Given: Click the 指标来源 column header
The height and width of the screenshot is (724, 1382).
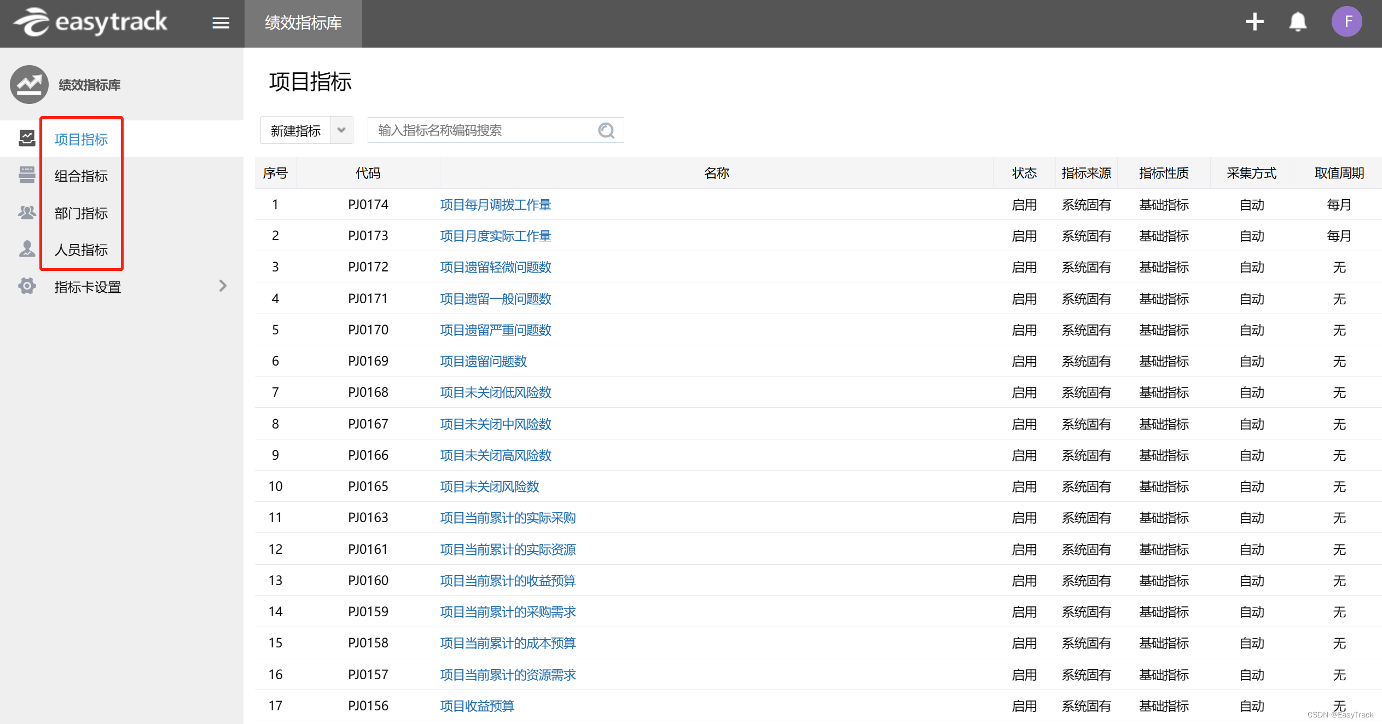Looking at the screenshot, I should [x=1087, y=173].
